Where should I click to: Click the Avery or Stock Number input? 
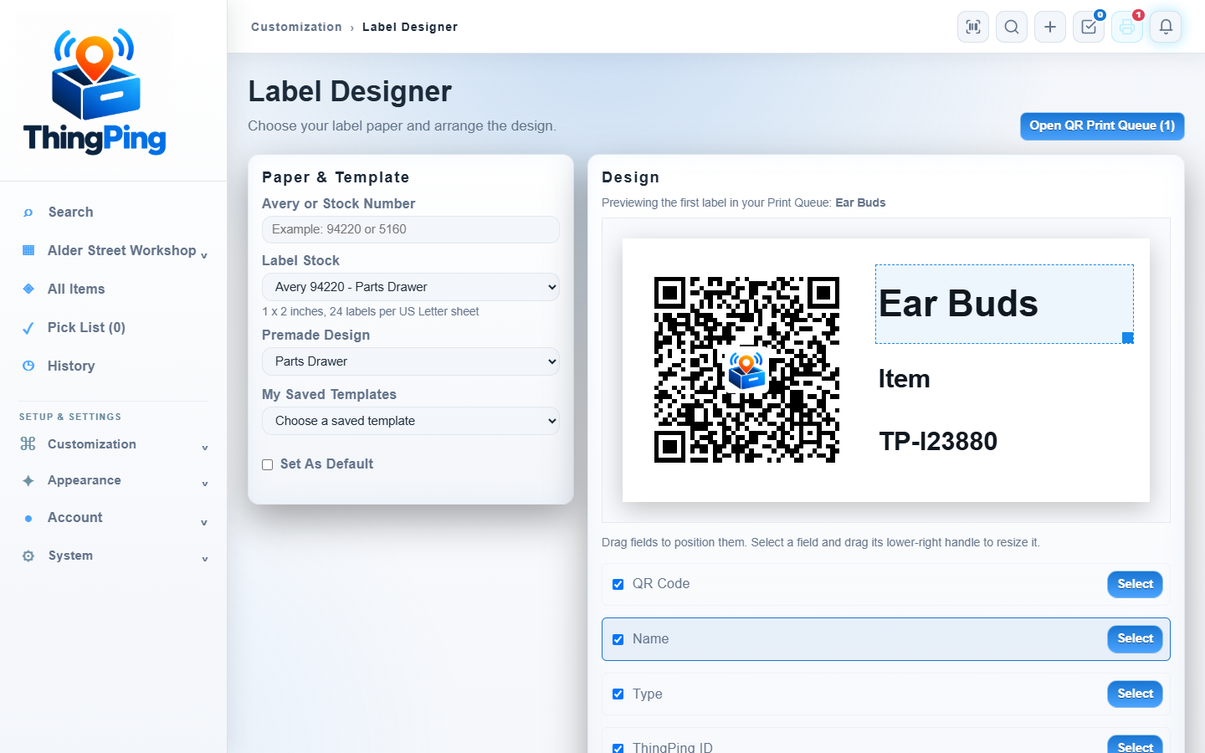click(x=411, y=229)
